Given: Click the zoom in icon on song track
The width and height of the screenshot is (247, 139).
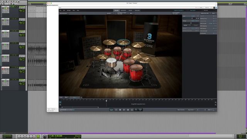Looking at the screenshot, I should coord(216,102).
